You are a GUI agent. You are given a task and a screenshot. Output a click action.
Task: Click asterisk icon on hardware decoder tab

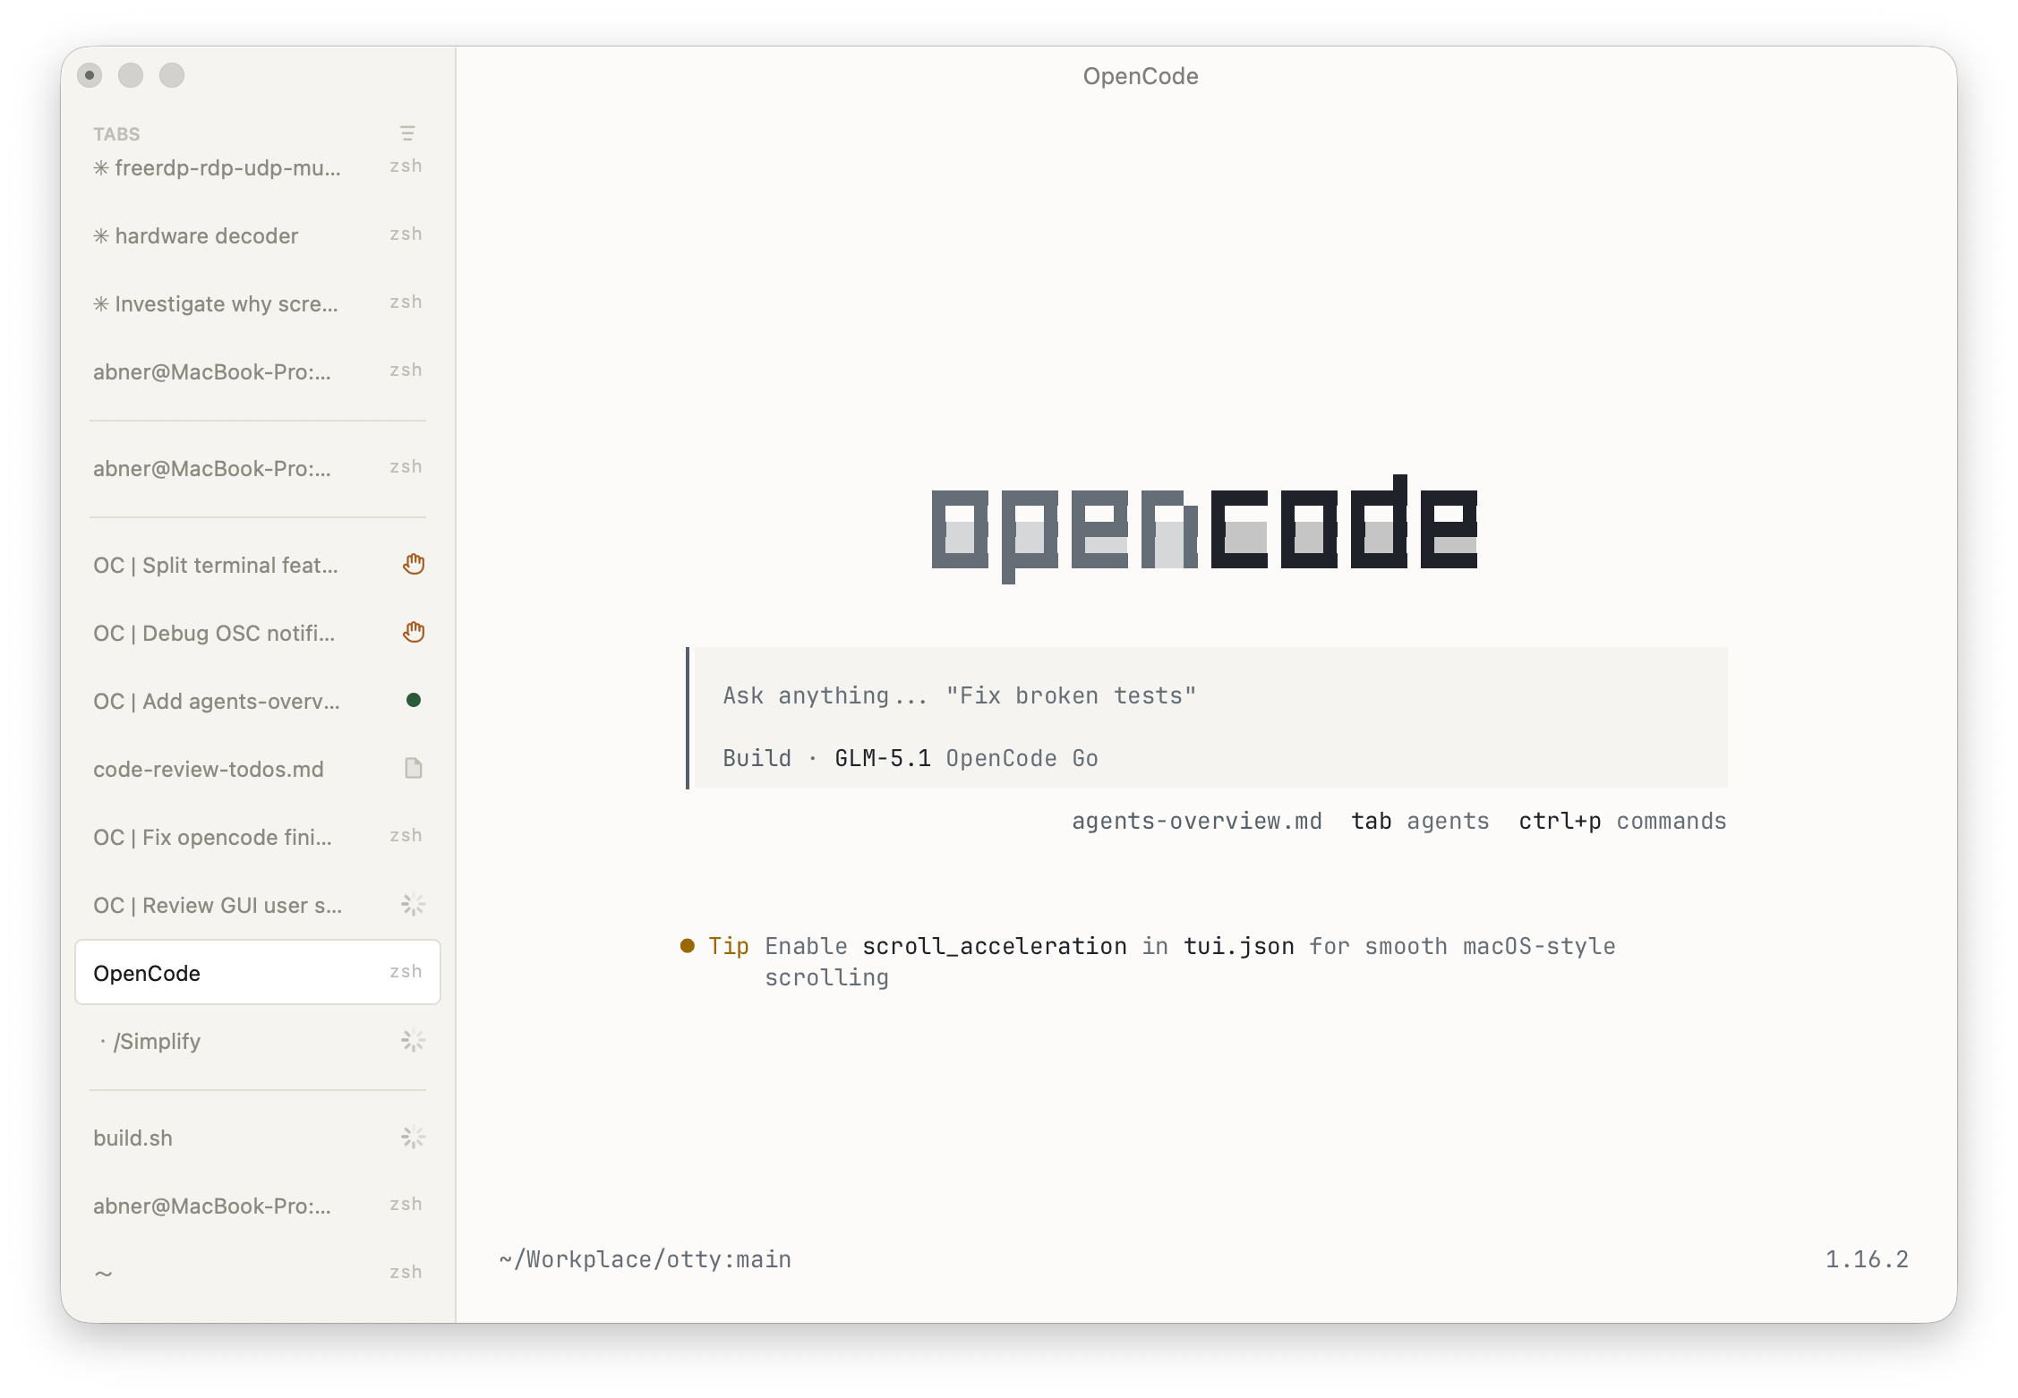101,235
